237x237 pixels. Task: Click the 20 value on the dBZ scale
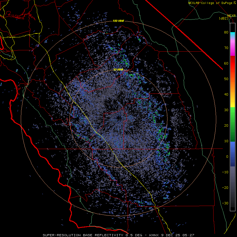tap(226, 126)
